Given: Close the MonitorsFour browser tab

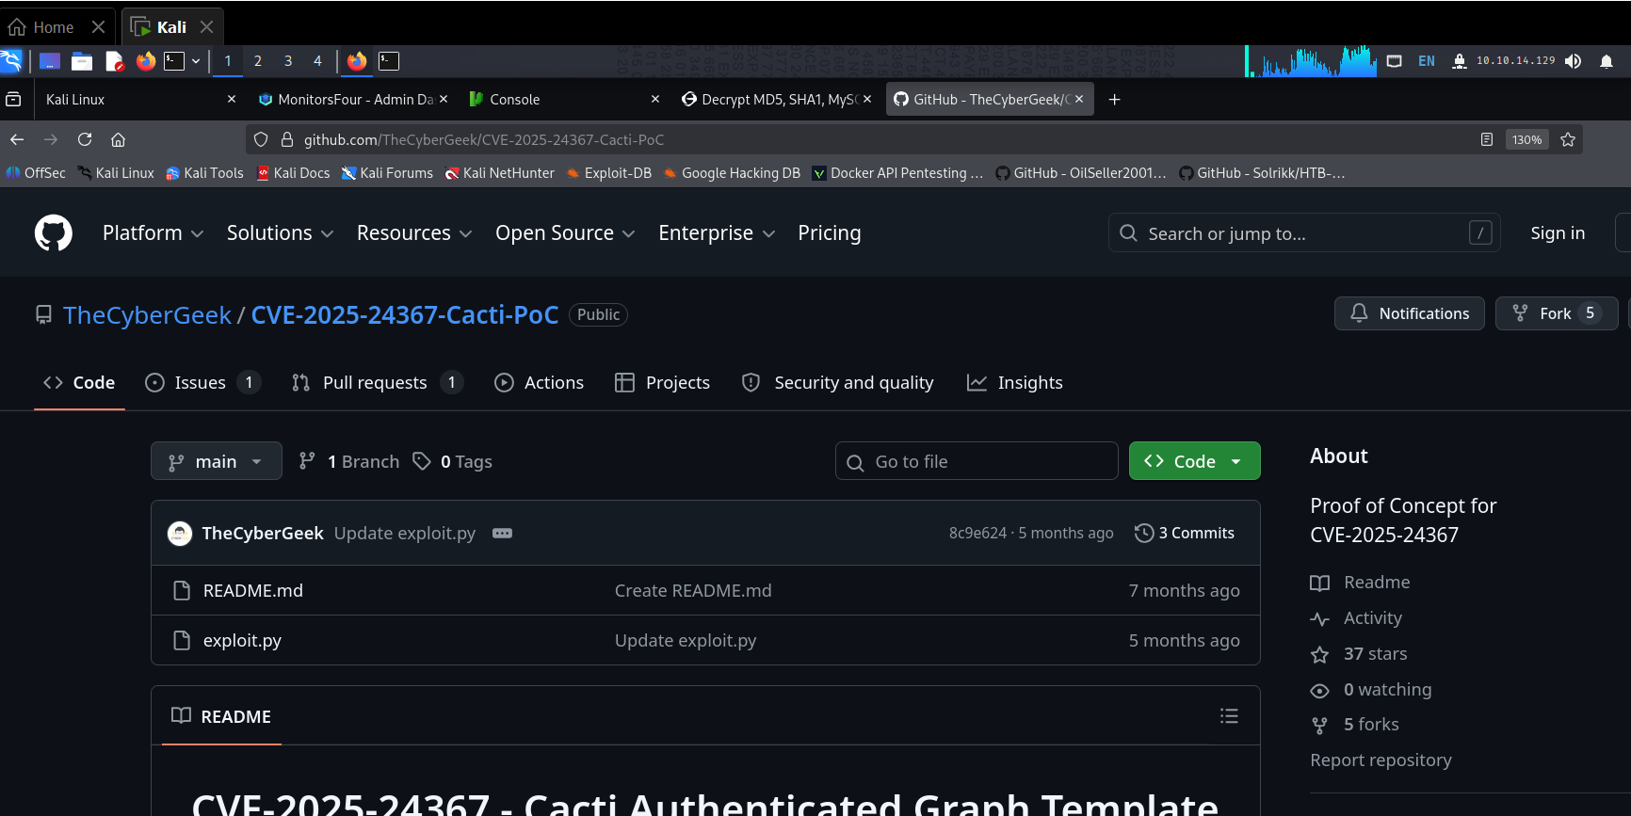Looking at the screenshot, I should [x=444, y=99].
